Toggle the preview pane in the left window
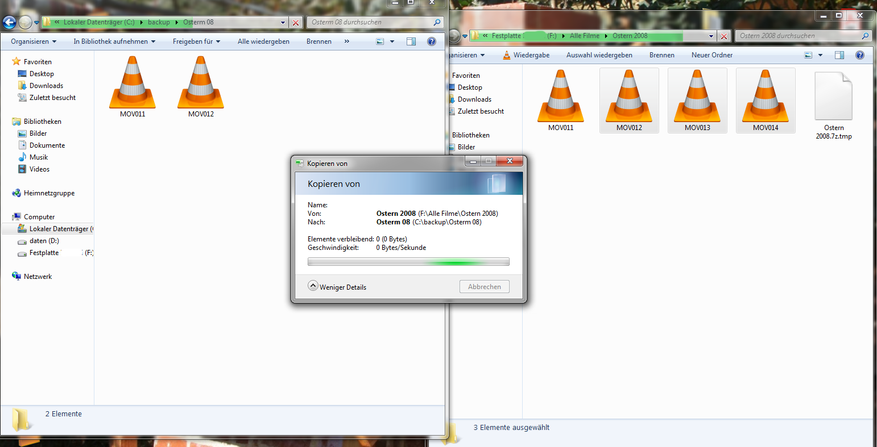 (x=411, y=41)
